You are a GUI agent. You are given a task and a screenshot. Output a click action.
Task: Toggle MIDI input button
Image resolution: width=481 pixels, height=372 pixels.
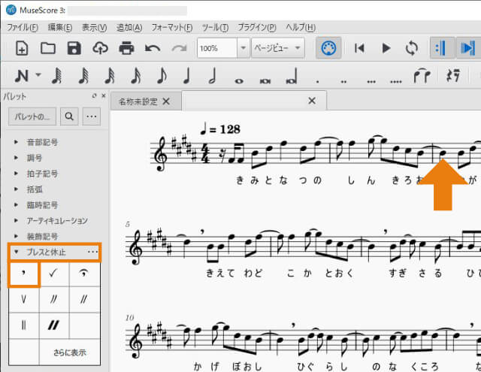click(328, 48)
